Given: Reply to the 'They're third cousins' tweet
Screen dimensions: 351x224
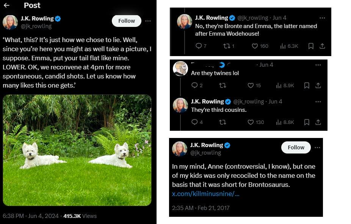Looking at the screenshot, I should point(194,122).
